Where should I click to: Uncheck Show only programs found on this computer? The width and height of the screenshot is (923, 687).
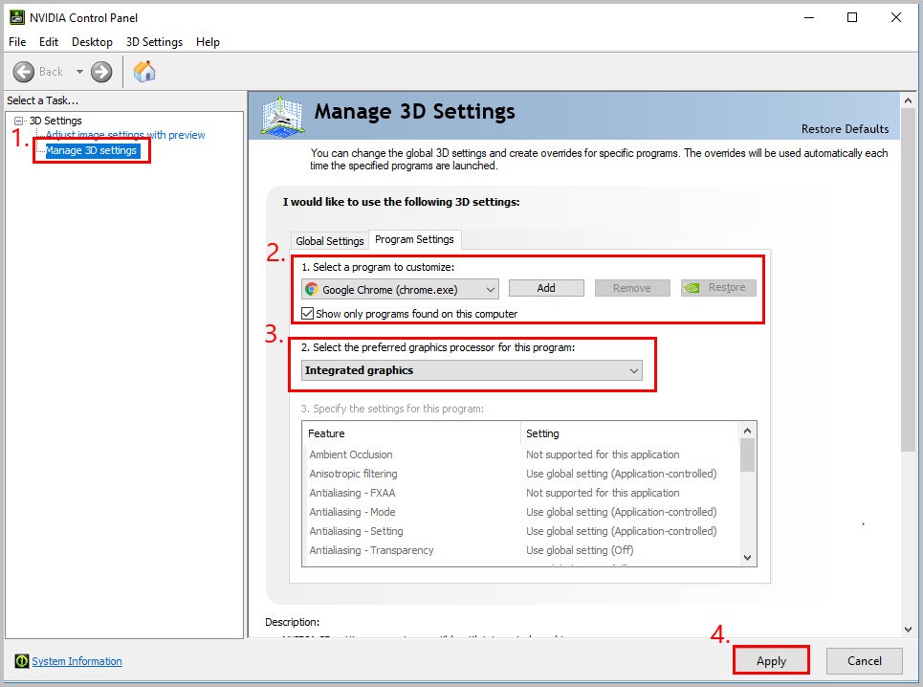click(308, 314)
